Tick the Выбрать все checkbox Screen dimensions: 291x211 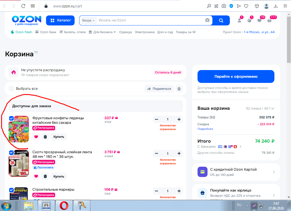click(x=11, y=89)
